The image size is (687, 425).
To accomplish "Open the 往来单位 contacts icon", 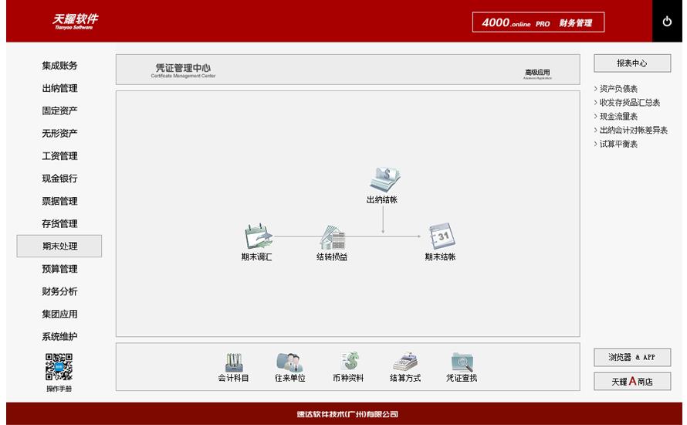I will point(290,362).
